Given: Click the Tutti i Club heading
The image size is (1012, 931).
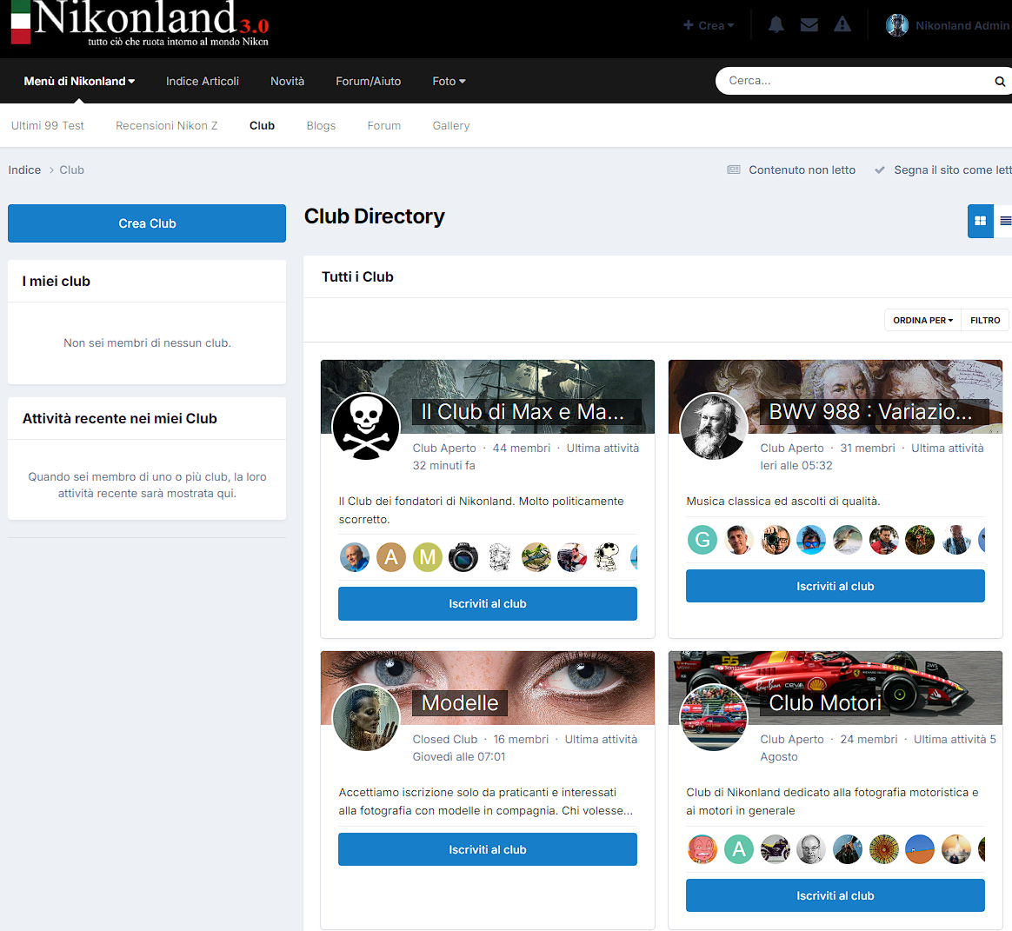Looking at the screenshot, I should click(x=357, y=276).
